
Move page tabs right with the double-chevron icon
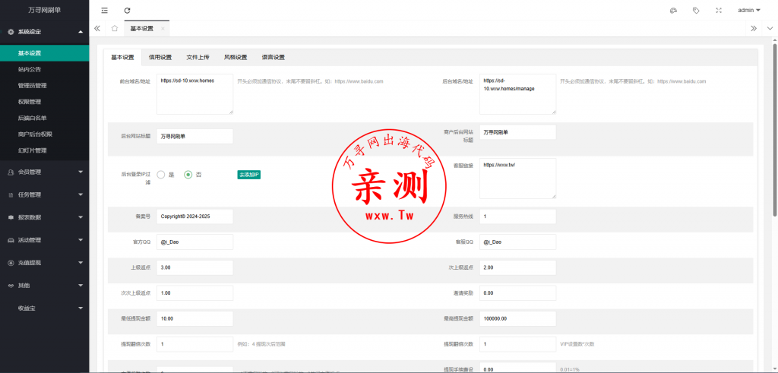754,28
